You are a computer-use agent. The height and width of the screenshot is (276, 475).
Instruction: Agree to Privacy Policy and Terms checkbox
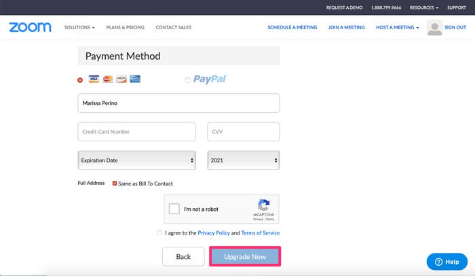click(159, 232)
